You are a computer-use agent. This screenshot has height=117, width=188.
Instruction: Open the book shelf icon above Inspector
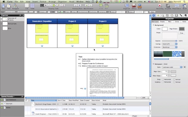click(x=176, y=16)
